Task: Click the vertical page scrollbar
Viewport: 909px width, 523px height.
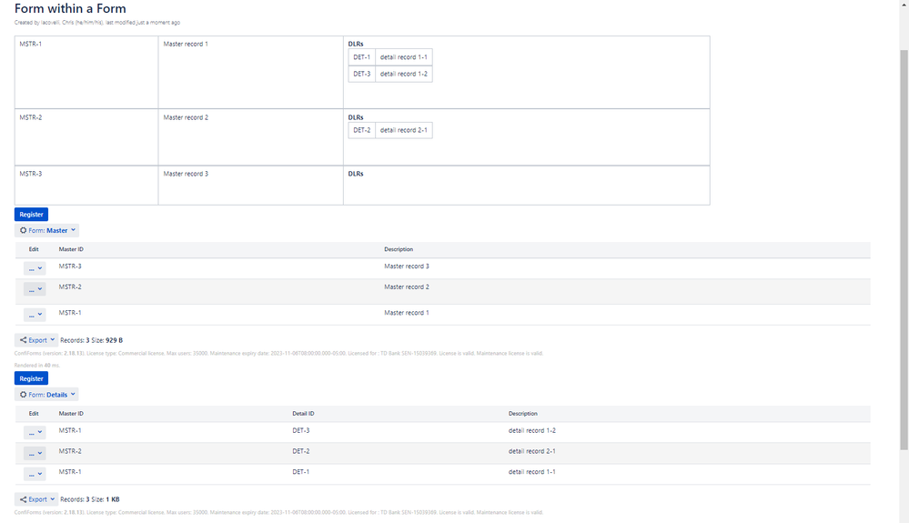Action: click(x=904, y=249)
